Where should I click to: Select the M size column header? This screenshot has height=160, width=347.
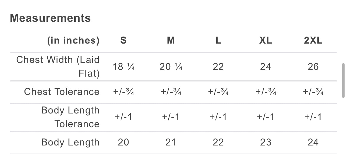click(x=171, y=40)
